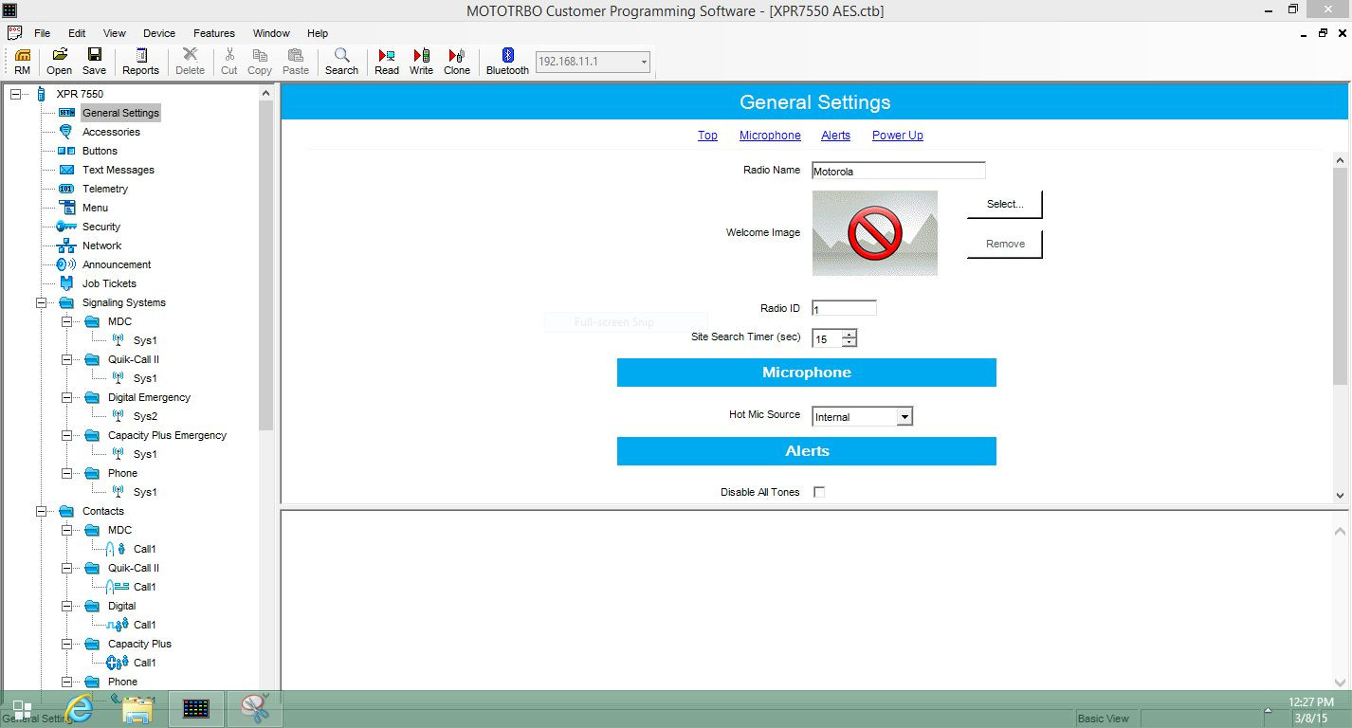The height and width of the screenshot is (728, 1352).
Task: Jump to Alerts section link
Action: pyautogui.click(x=835, y=136)
